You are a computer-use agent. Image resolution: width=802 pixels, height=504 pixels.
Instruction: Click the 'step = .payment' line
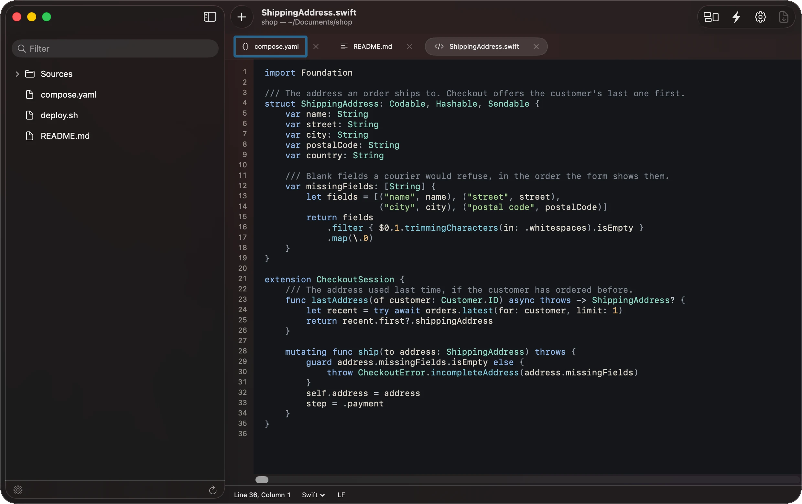point(345,404)
